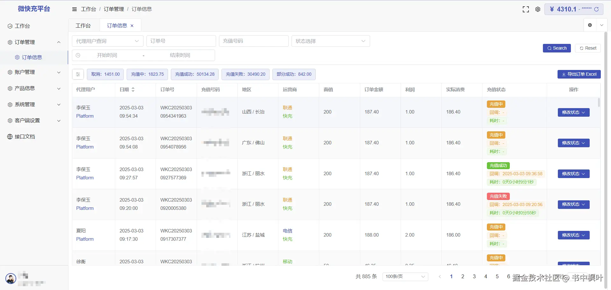
Task: Expand the tab list chevron menu
Action: pos(601,25)
